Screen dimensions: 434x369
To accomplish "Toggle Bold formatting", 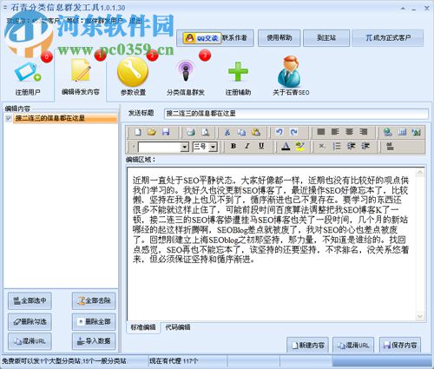I will (x=233, y=146).
